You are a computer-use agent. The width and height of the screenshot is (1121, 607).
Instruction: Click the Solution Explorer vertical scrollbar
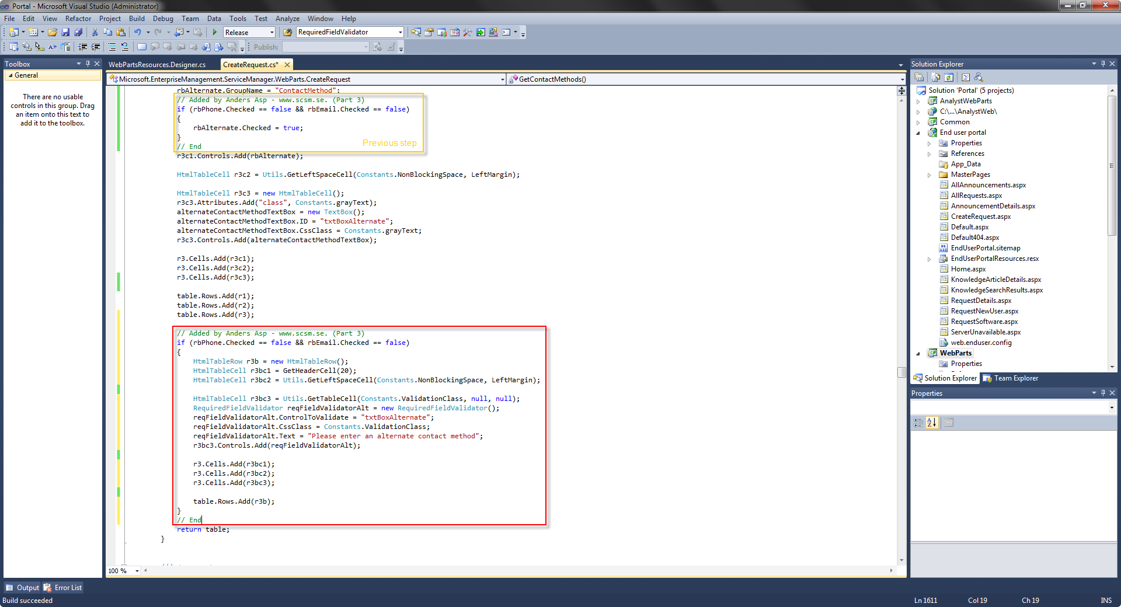click(x=1112, y=166)
